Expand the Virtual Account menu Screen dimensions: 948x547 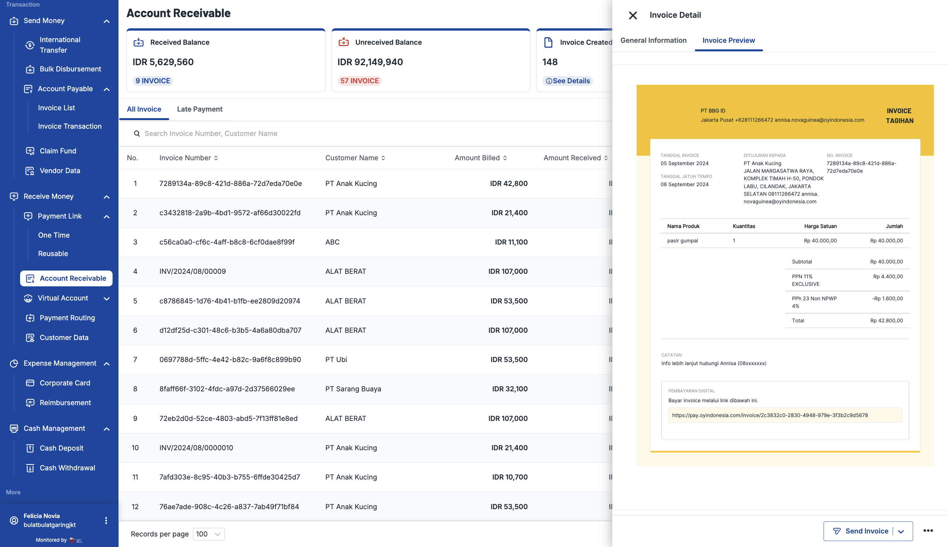106,298
